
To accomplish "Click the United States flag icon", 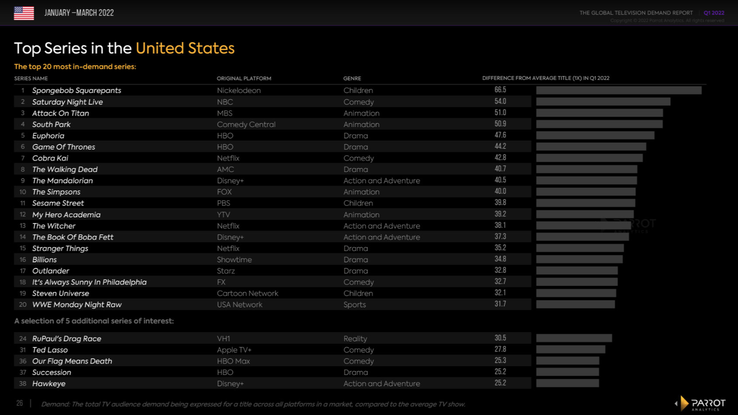I will pos(24,13).
